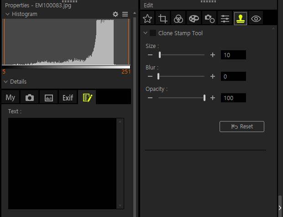Click the Reset button

click(x=241, y=127)
